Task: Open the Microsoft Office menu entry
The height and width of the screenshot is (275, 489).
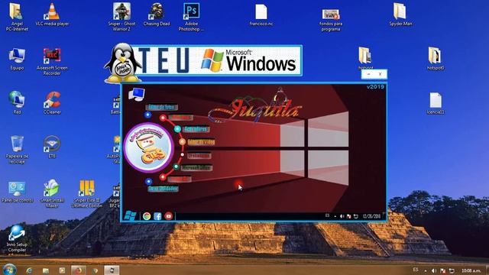Action: [x=196, y=168]
